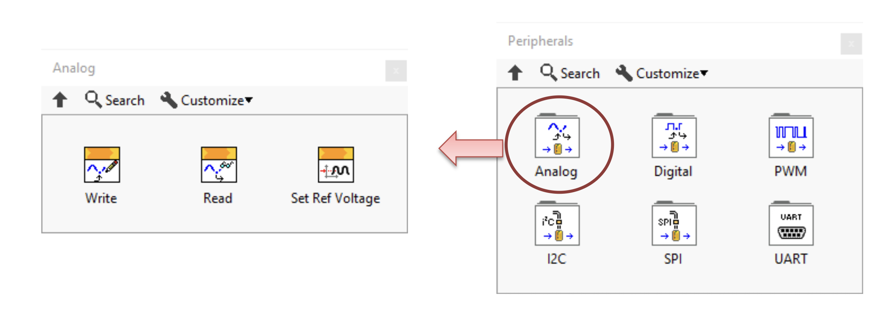Select the Analog Read VI
The image size is (882, 312).
point(219,165)
